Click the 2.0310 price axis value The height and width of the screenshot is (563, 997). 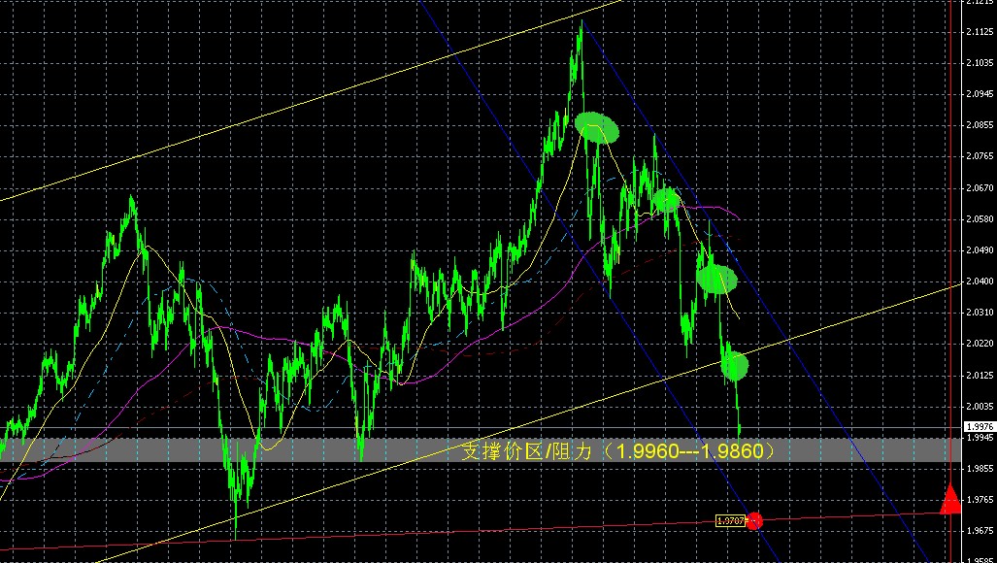[x=980, y=313]
